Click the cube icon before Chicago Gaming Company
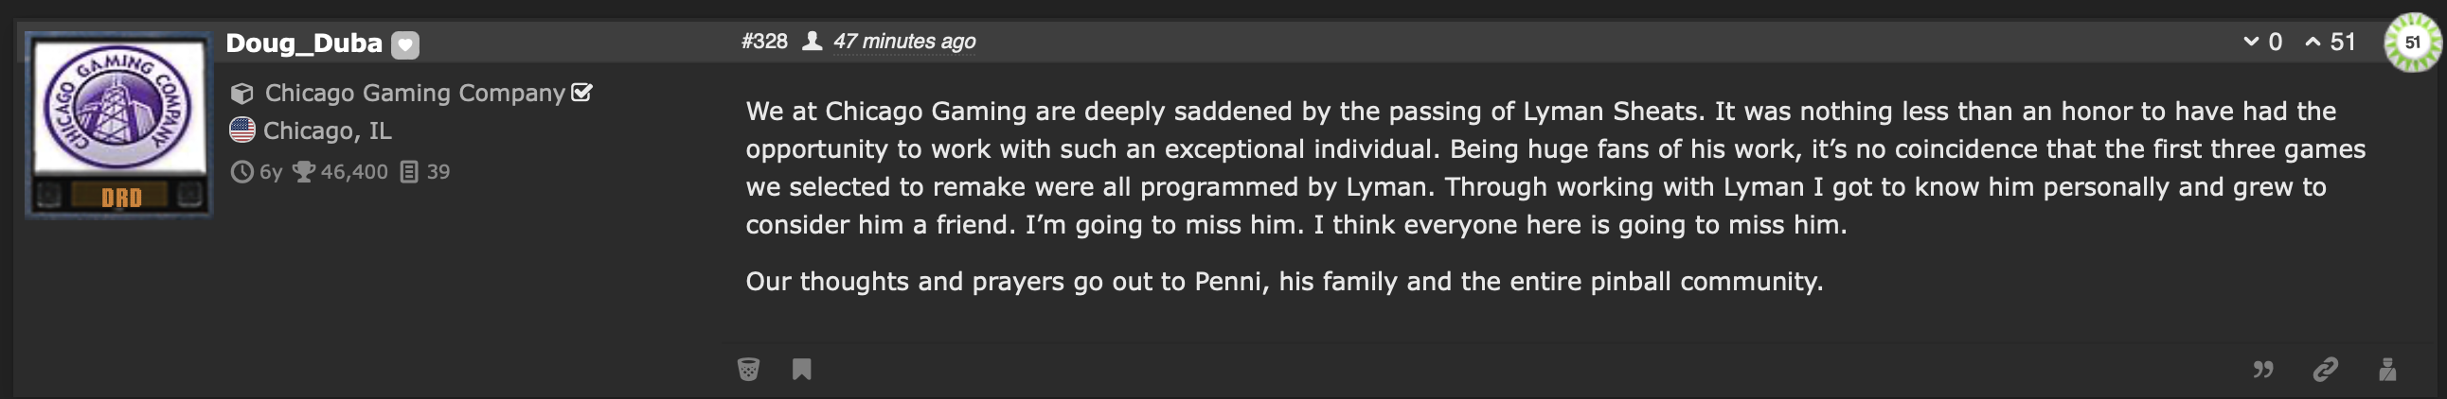Image resolution: width=2447 pixels, height=399 pixels. [x=242, y=93]
